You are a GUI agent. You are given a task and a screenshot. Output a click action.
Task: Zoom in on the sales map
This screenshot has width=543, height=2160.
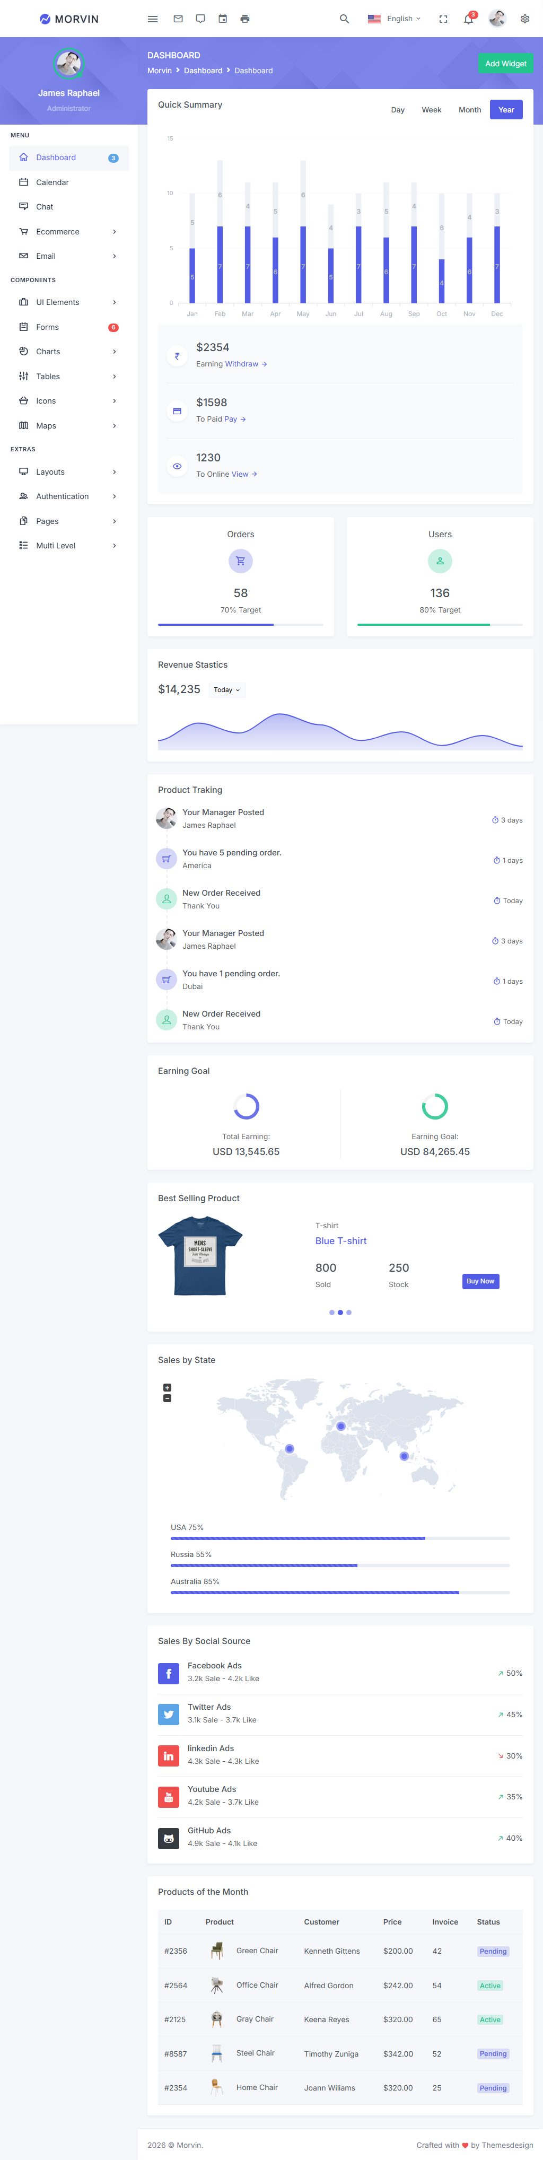(x=168, y=1388)
